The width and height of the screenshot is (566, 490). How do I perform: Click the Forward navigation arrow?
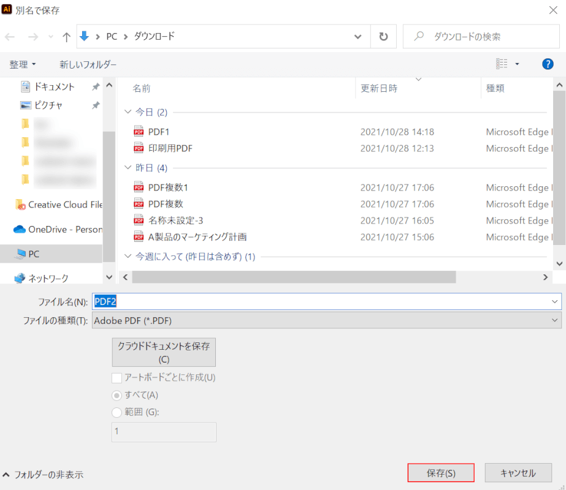(x=33, y=37)
